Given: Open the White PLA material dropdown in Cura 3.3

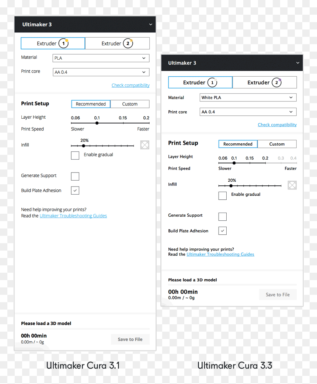Looking at the screenshot, I should tap(248, 97).
